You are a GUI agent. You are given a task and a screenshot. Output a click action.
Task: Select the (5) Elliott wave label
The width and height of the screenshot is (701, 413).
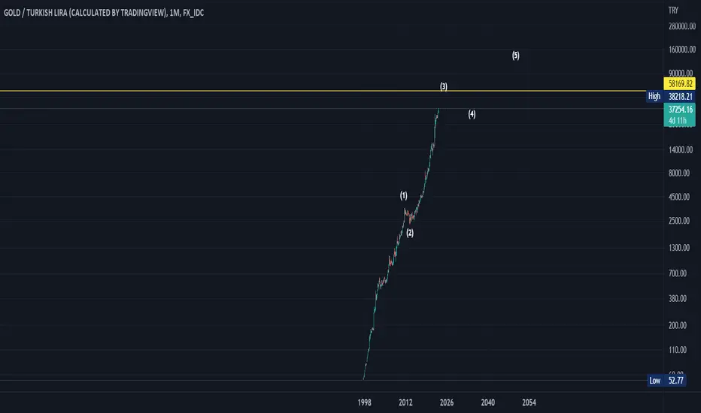click(x=516, y=56)
